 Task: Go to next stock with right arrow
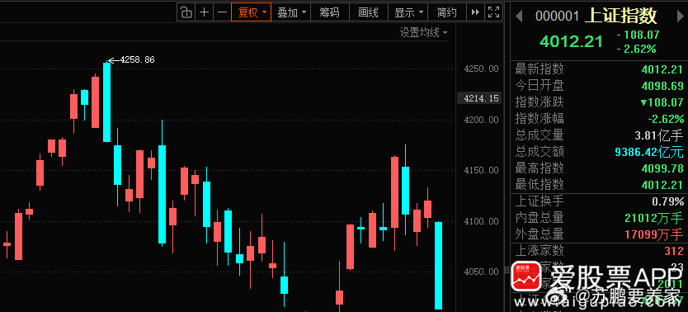click(681, 17)
